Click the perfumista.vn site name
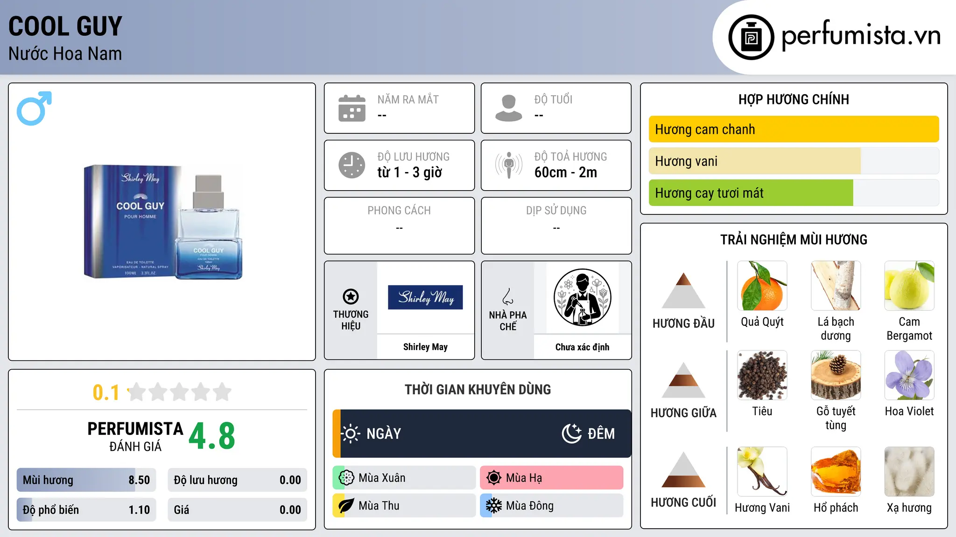 tap(861, 35)
